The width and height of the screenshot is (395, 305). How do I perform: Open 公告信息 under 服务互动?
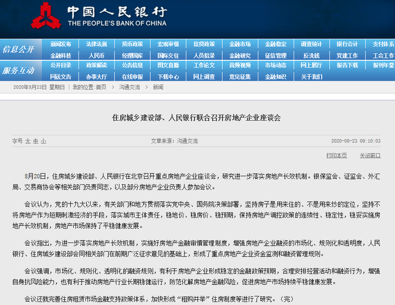point(132,65)
